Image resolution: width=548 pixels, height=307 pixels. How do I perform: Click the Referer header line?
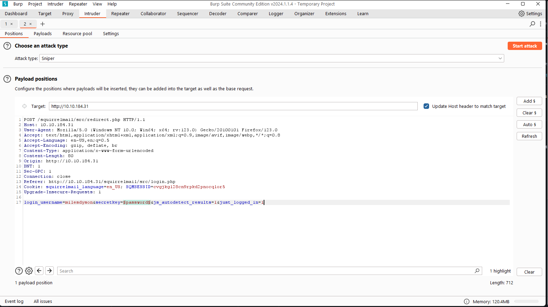(x=100, y=182)
